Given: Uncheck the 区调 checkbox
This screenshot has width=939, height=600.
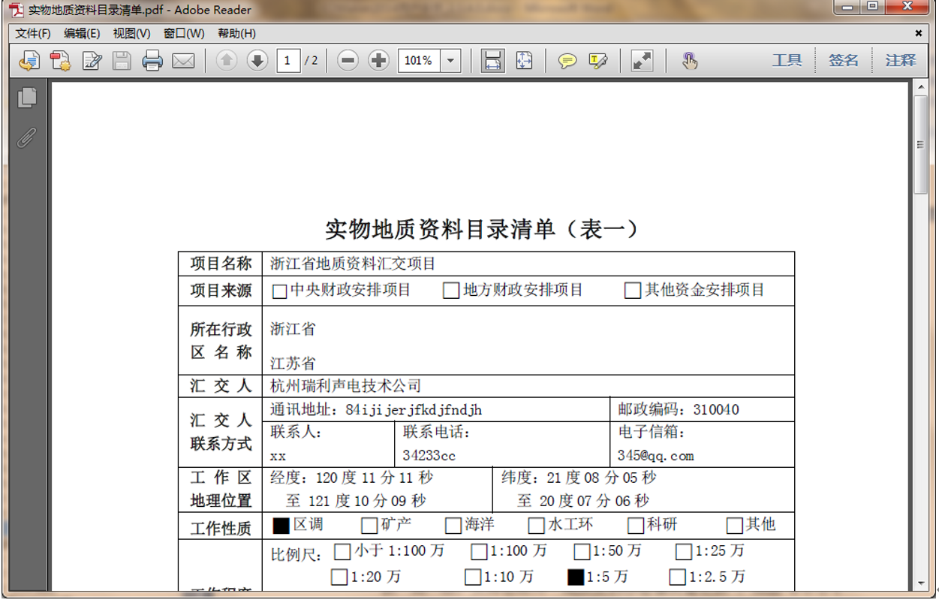Looking at the screenshot, I should 281,526.
